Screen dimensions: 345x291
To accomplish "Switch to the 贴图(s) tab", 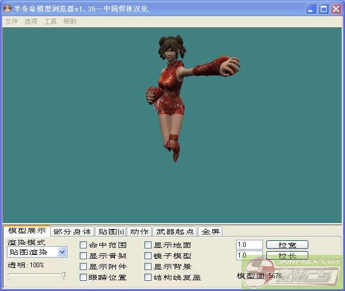I will point(111,232).
